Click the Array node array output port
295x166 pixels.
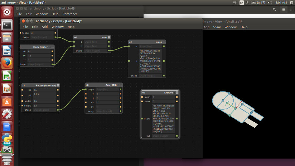[121, 111]
